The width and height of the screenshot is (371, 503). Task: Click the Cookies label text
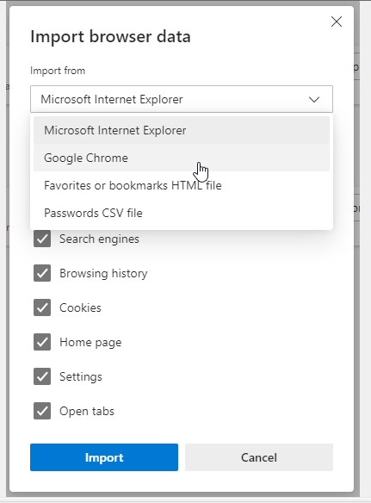click(81, 308)
